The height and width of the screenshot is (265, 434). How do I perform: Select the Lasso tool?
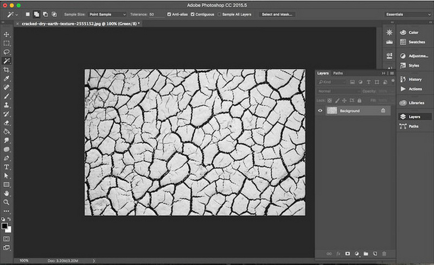[7, 52]
